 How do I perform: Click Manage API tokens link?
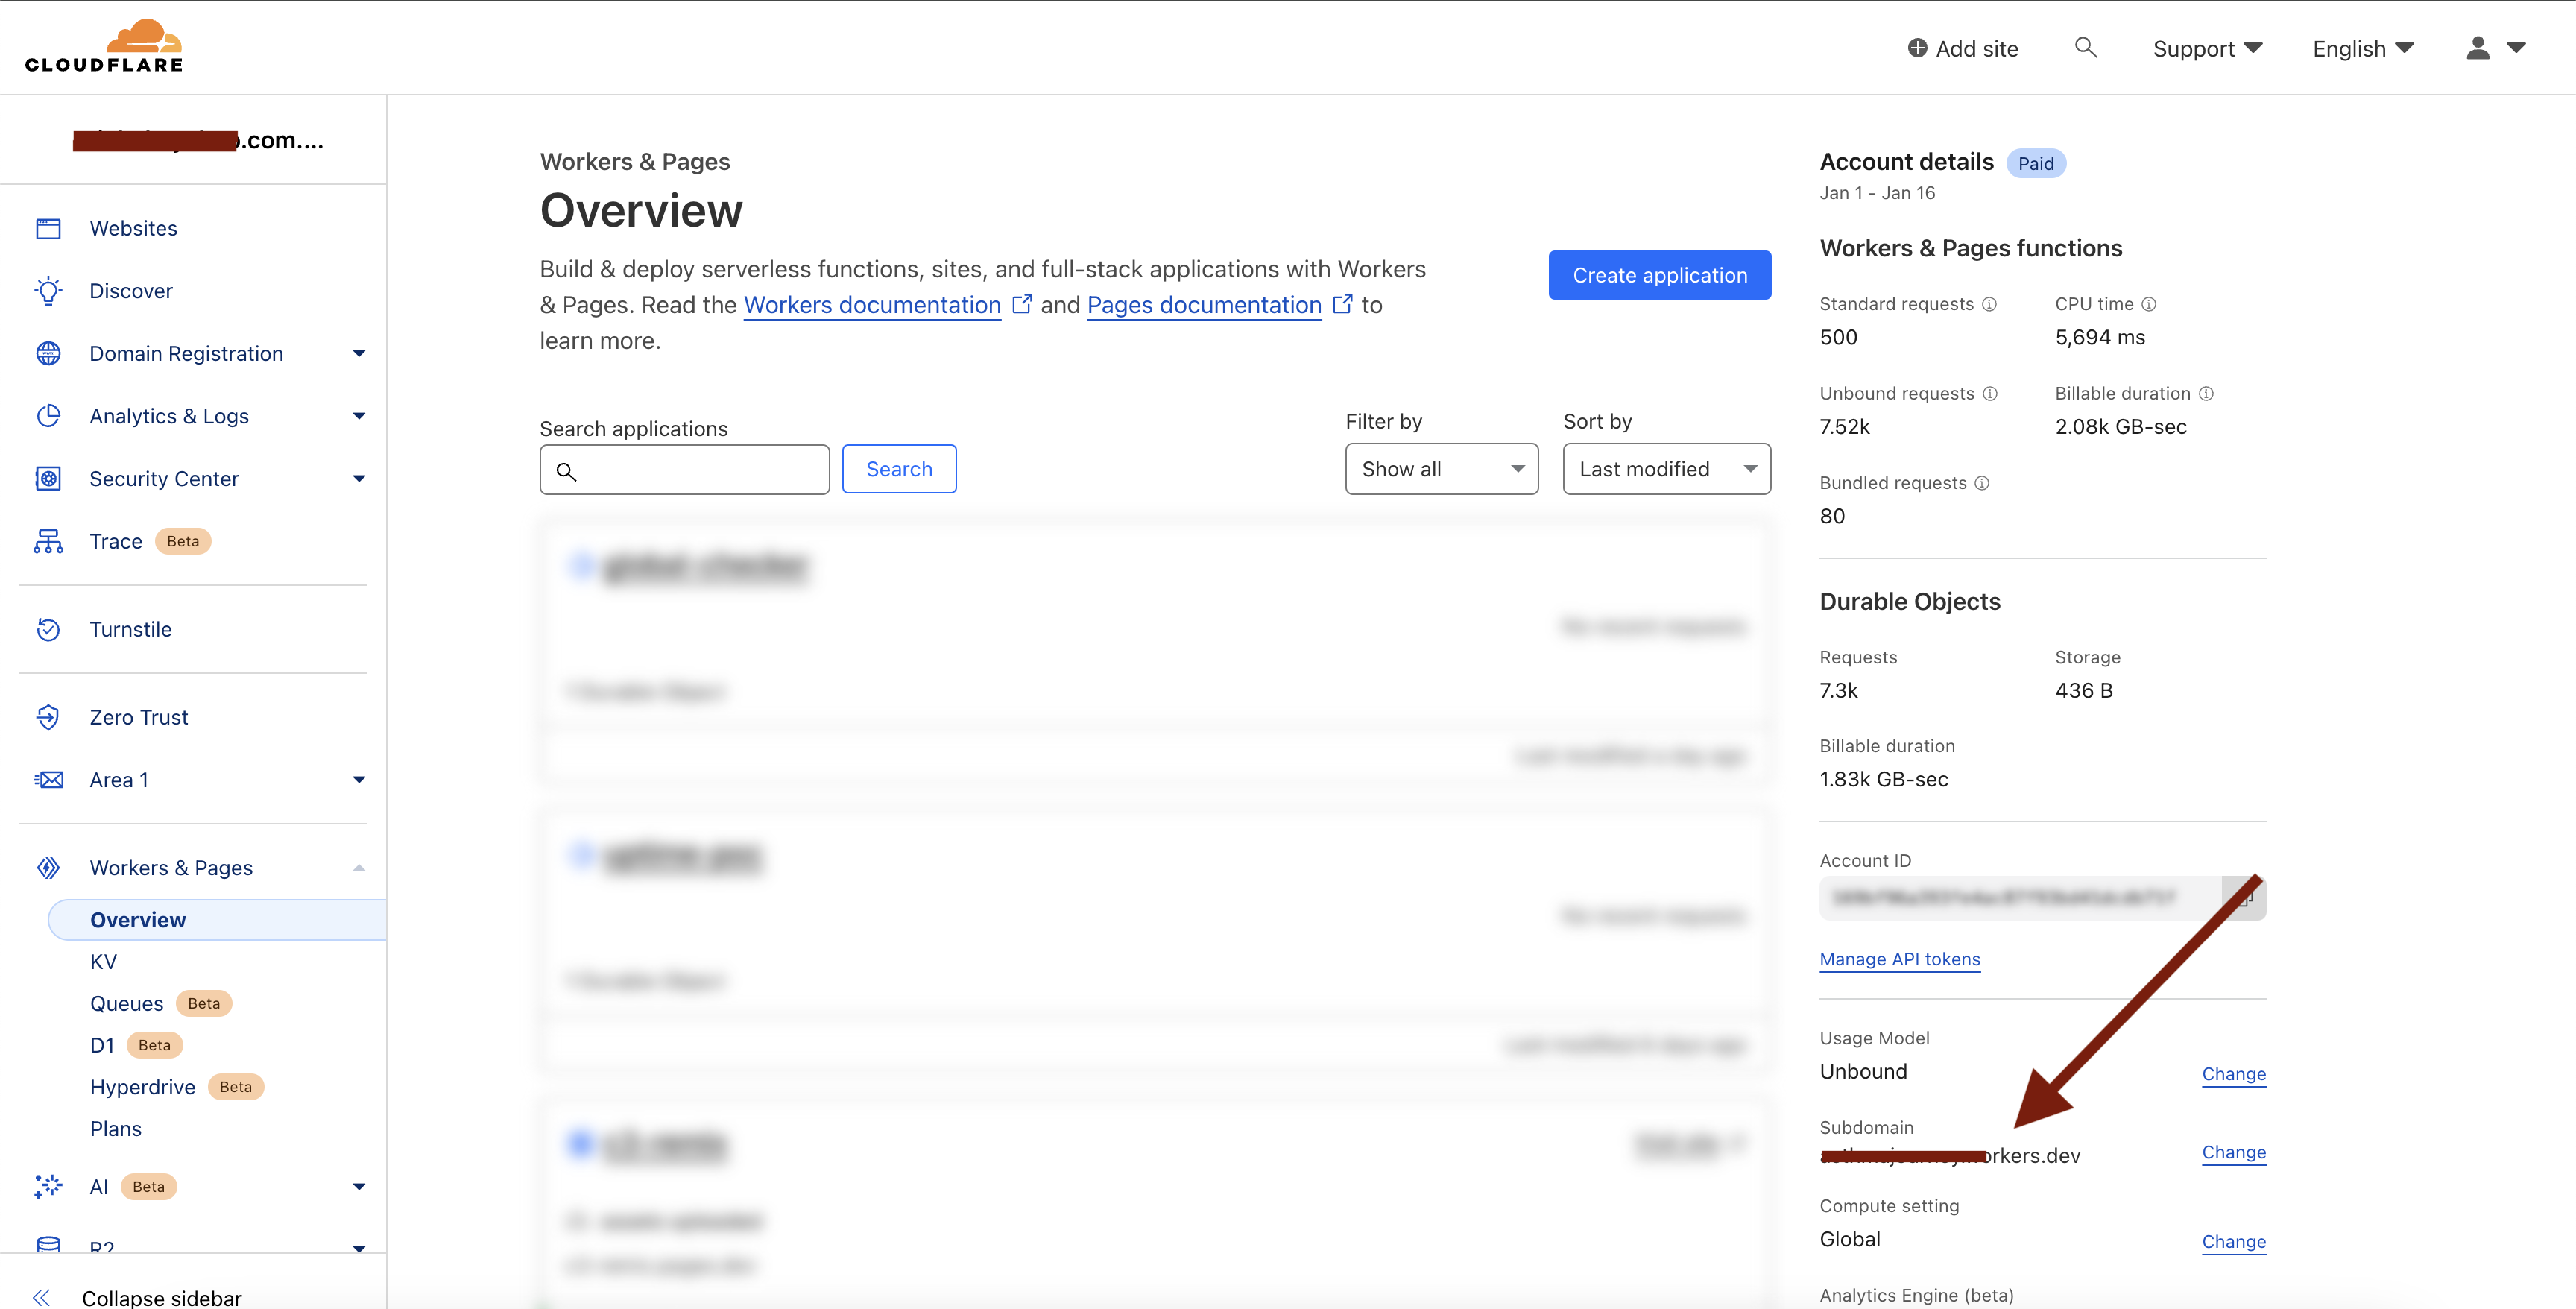pos(1900,960)
